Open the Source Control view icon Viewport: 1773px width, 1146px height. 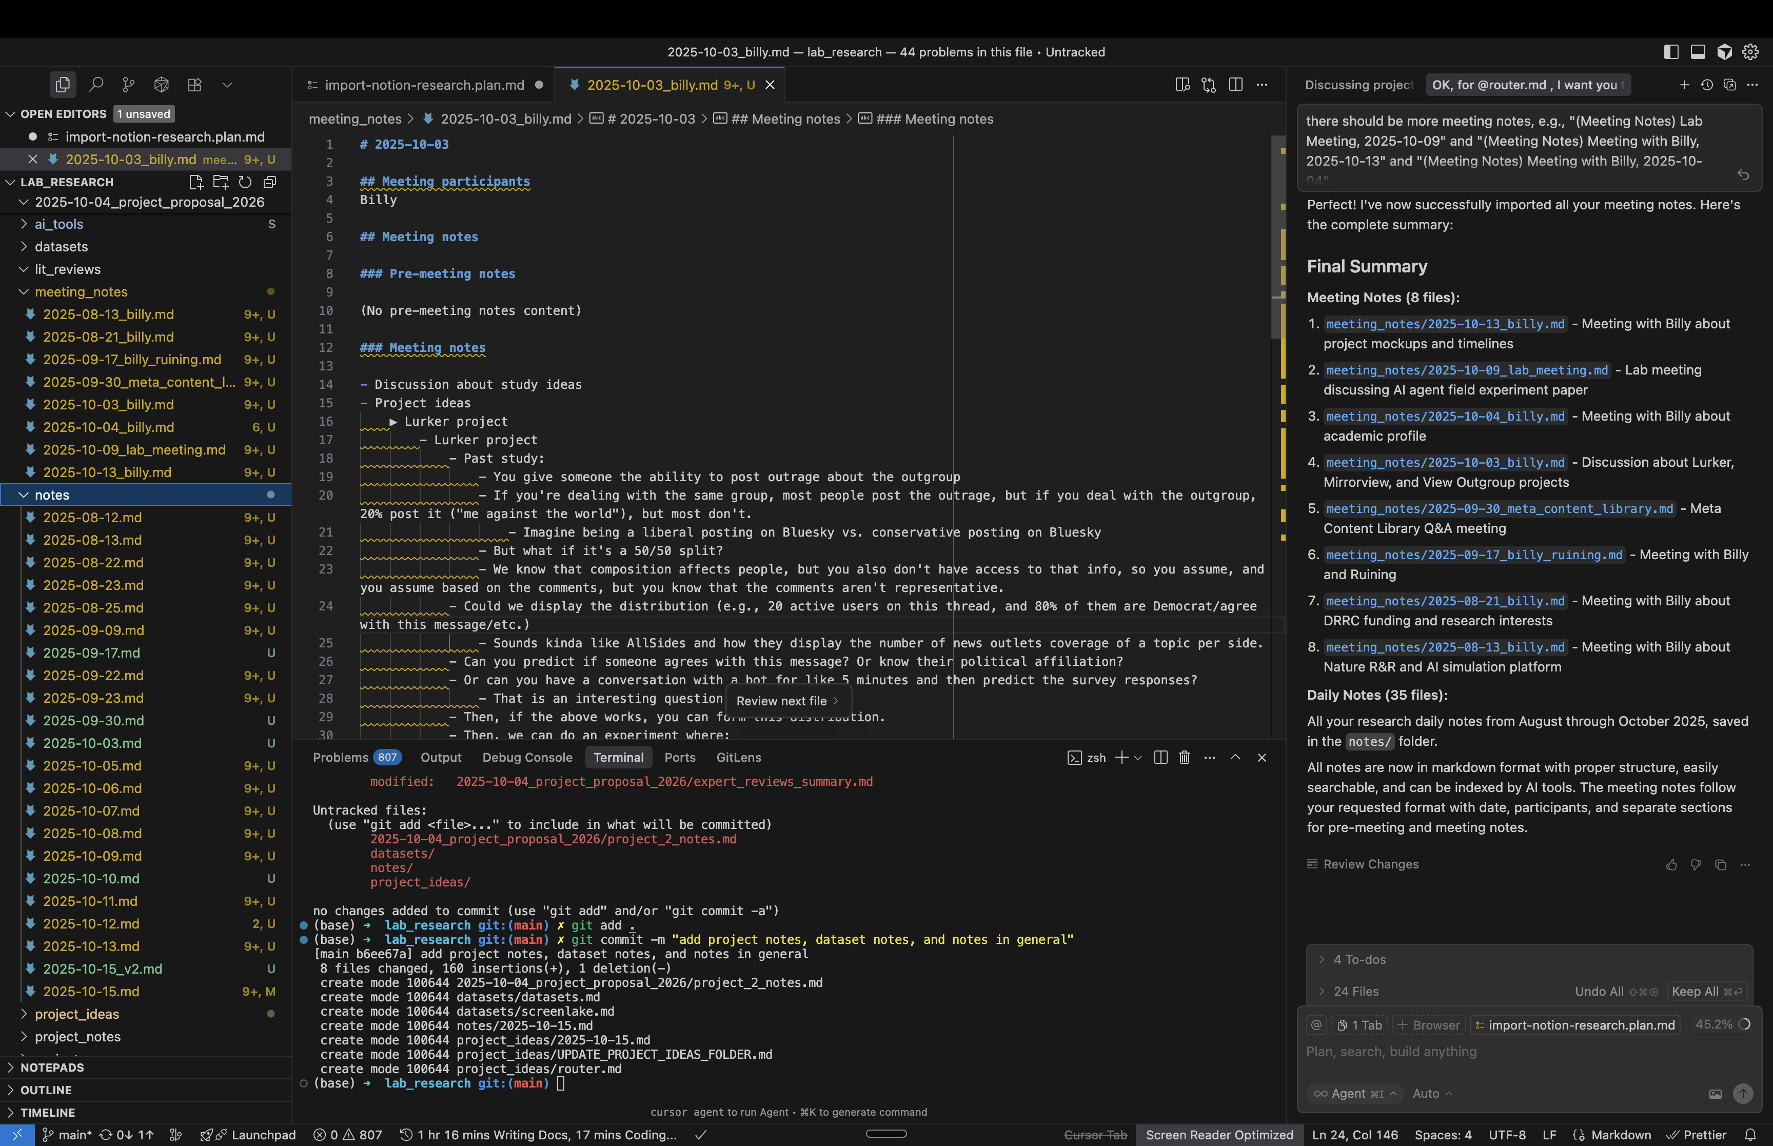coord(129,85)
